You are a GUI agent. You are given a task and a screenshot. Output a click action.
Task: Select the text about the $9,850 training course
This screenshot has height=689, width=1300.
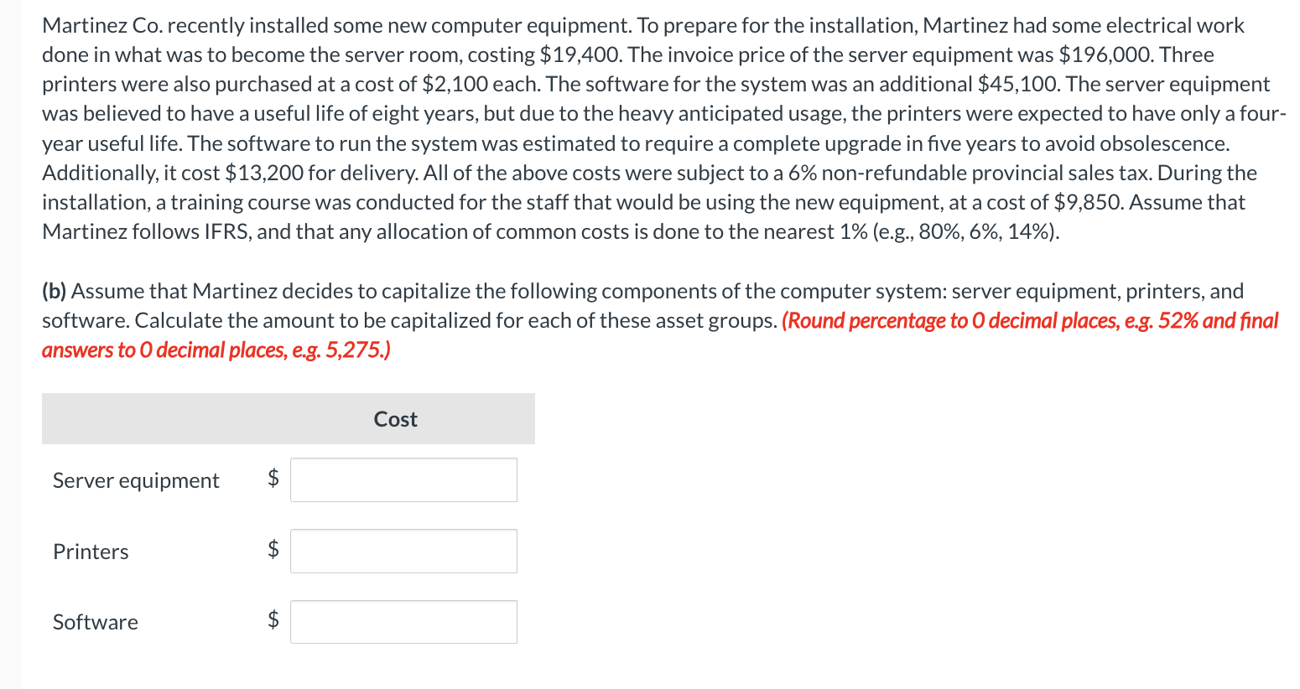pos(587,202)
